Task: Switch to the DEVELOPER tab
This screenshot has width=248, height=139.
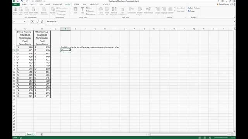Action: [x=95, y=5]
